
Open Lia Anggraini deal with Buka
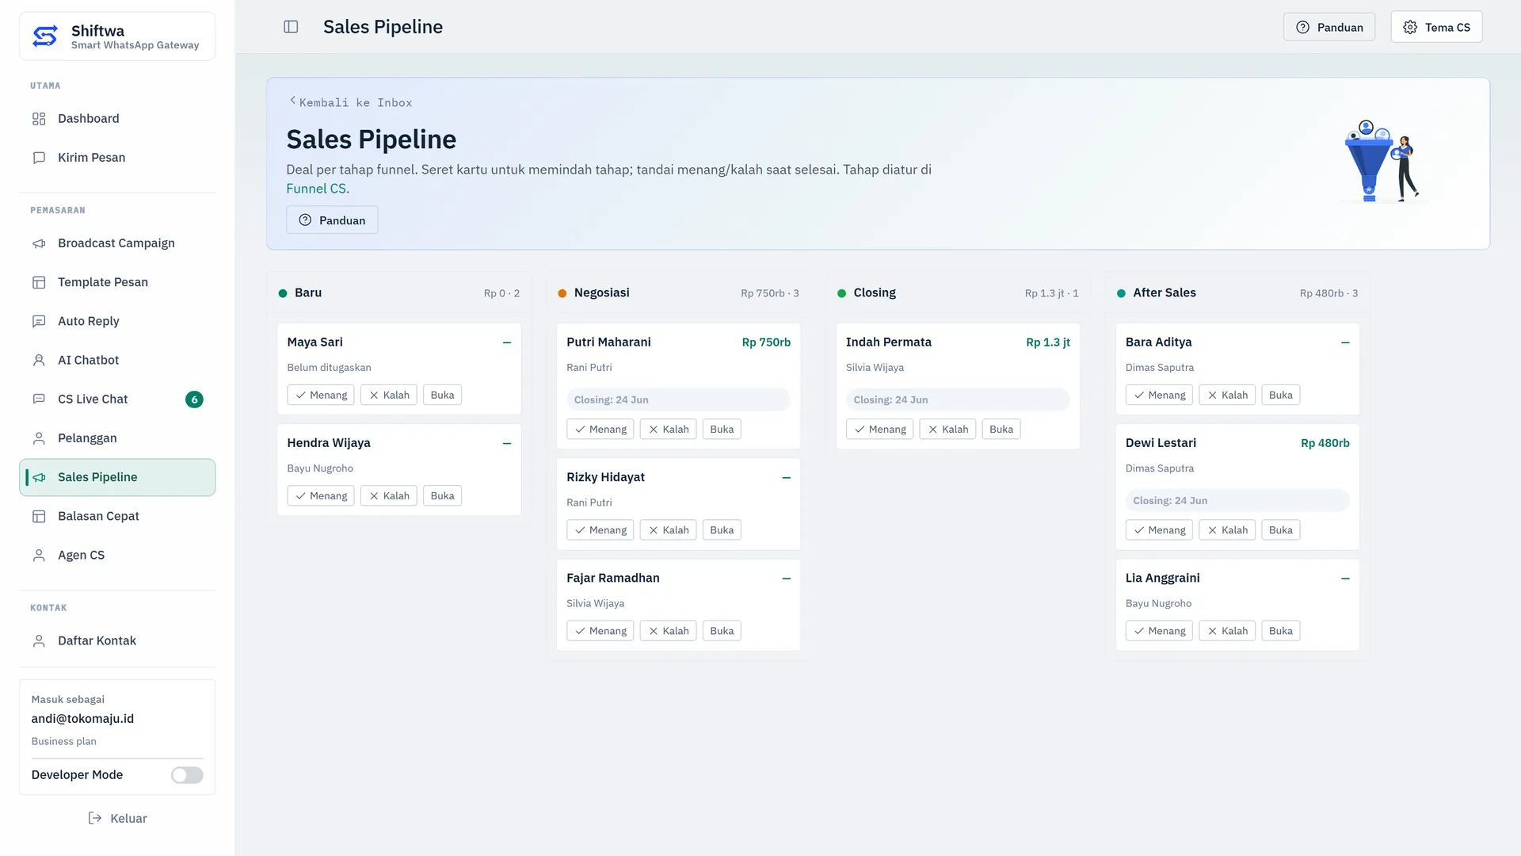tap(1281, 631)
